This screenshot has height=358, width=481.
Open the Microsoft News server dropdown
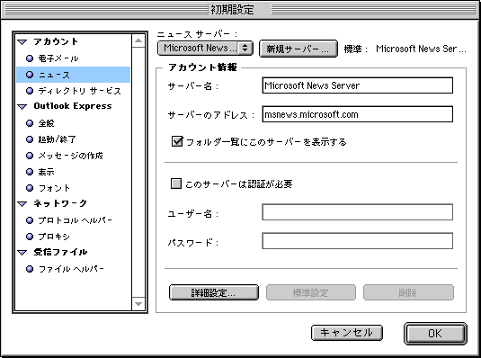click(205, 49)
